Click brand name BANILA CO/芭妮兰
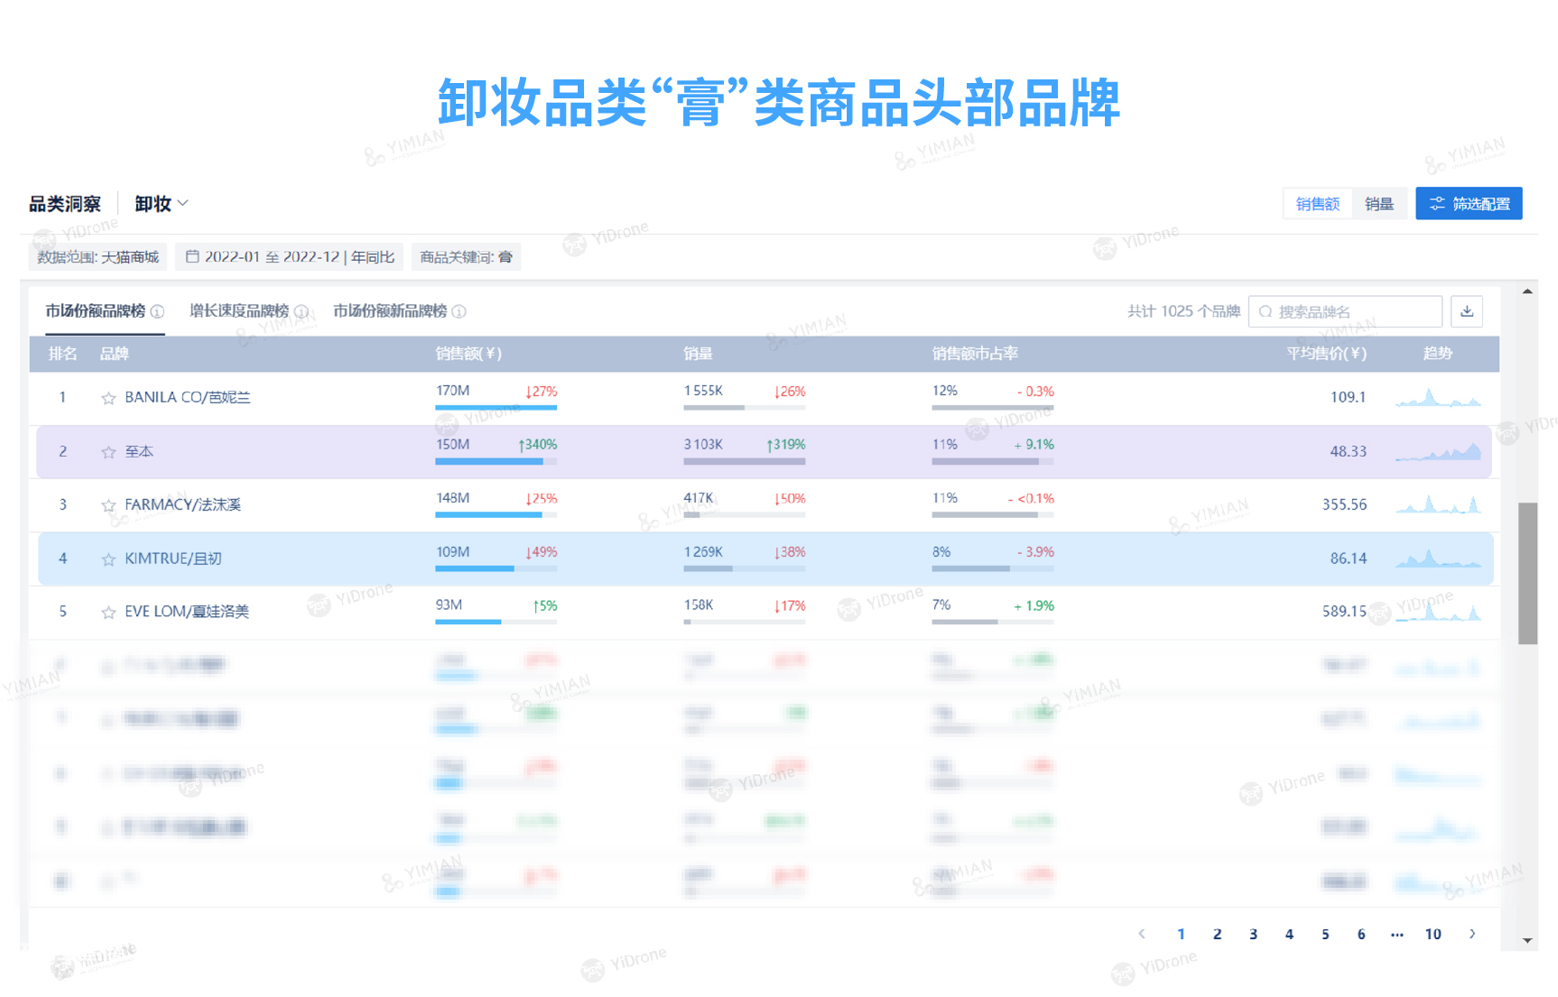This screenshot has height=997, width=1558. pyautogui.click(x=188, y=397)
